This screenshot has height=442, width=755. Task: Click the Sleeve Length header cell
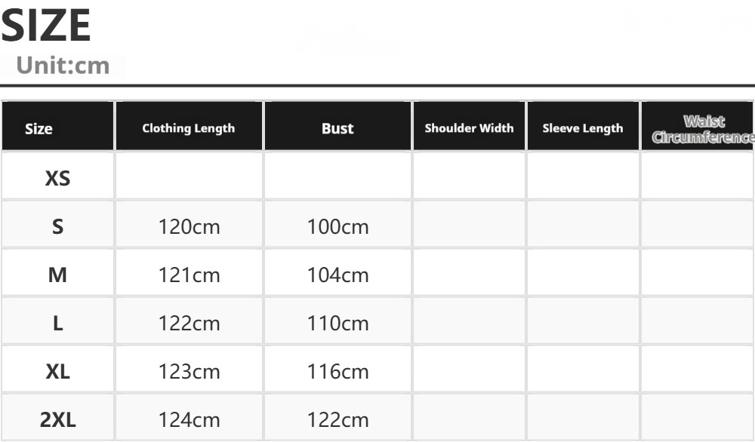pyautogui.click(x=583, y=126)
